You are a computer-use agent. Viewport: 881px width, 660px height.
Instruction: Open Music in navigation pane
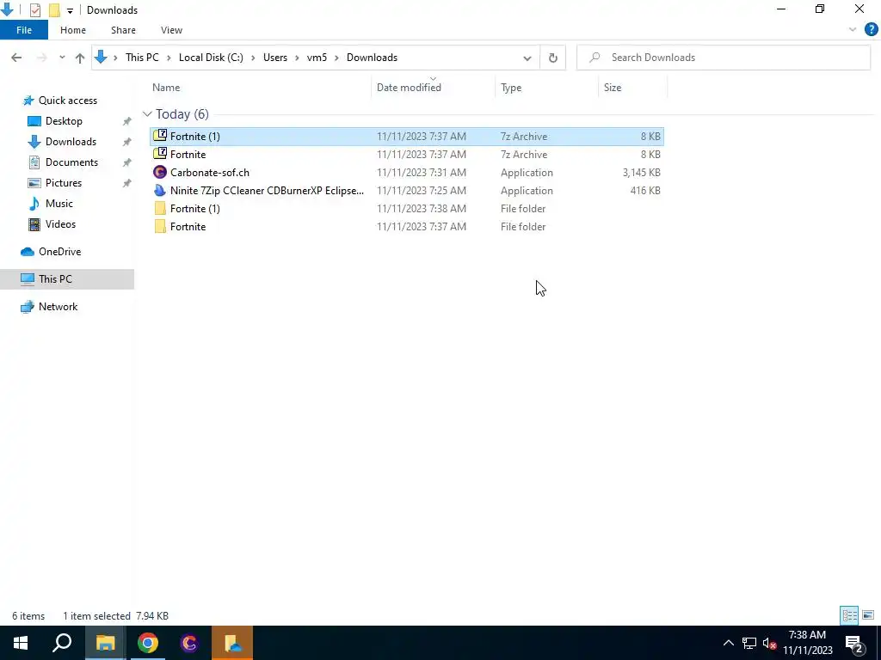[59, 204]
